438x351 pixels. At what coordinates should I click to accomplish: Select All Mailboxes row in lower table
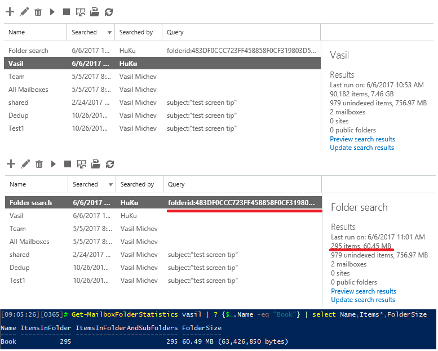[163, 242]
